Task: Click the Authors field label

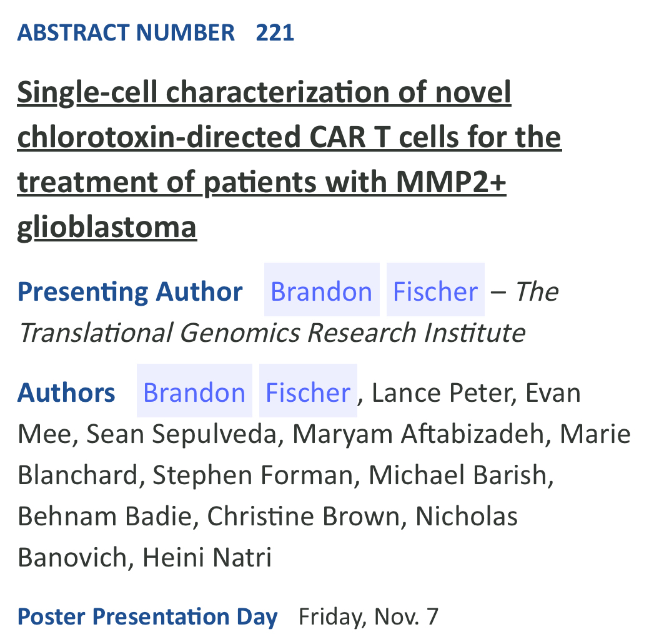Action: (x=66, y=392)
